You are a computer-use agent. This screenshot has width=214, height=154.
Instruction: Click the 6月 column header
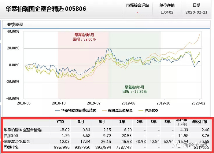(x=102, y=122)
